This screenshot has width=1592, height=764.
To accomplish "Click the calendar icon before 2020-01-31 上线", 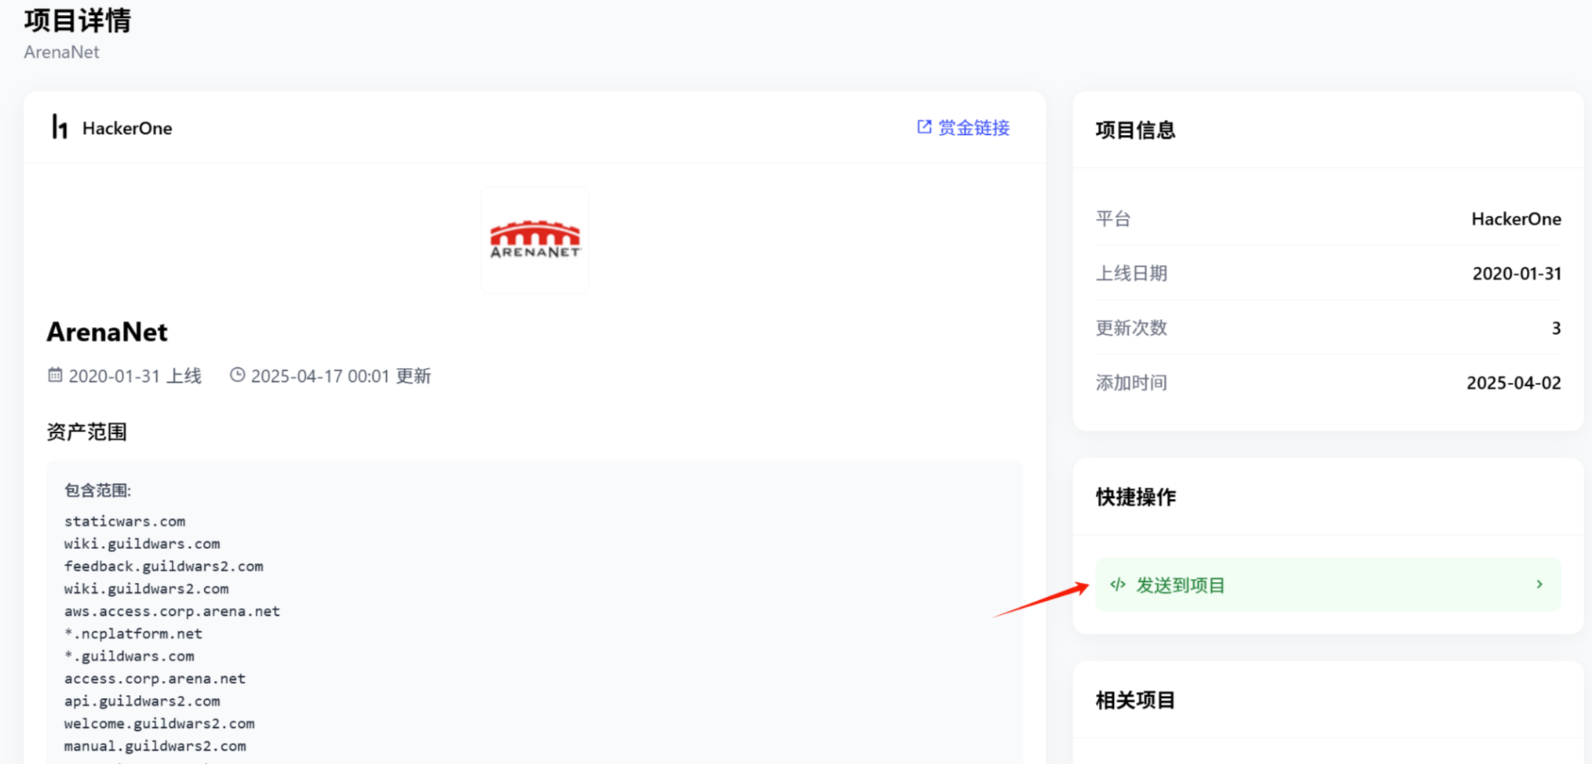I will (55, 375).
